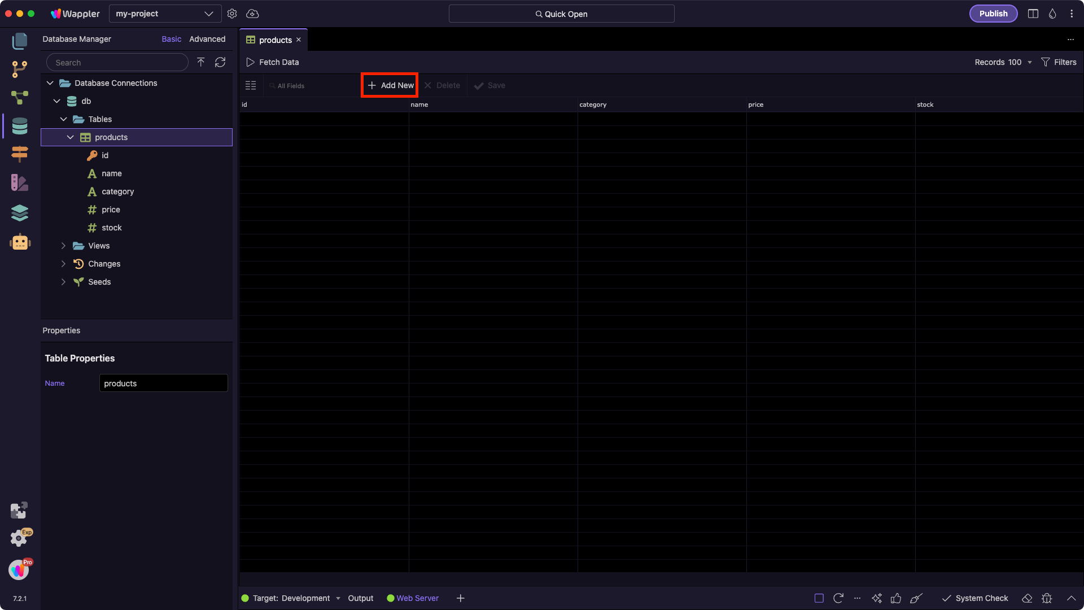Screen dimensions: 1084x610
Task: Click the extensions puzzle piece icon
Action: coord(19,510)
